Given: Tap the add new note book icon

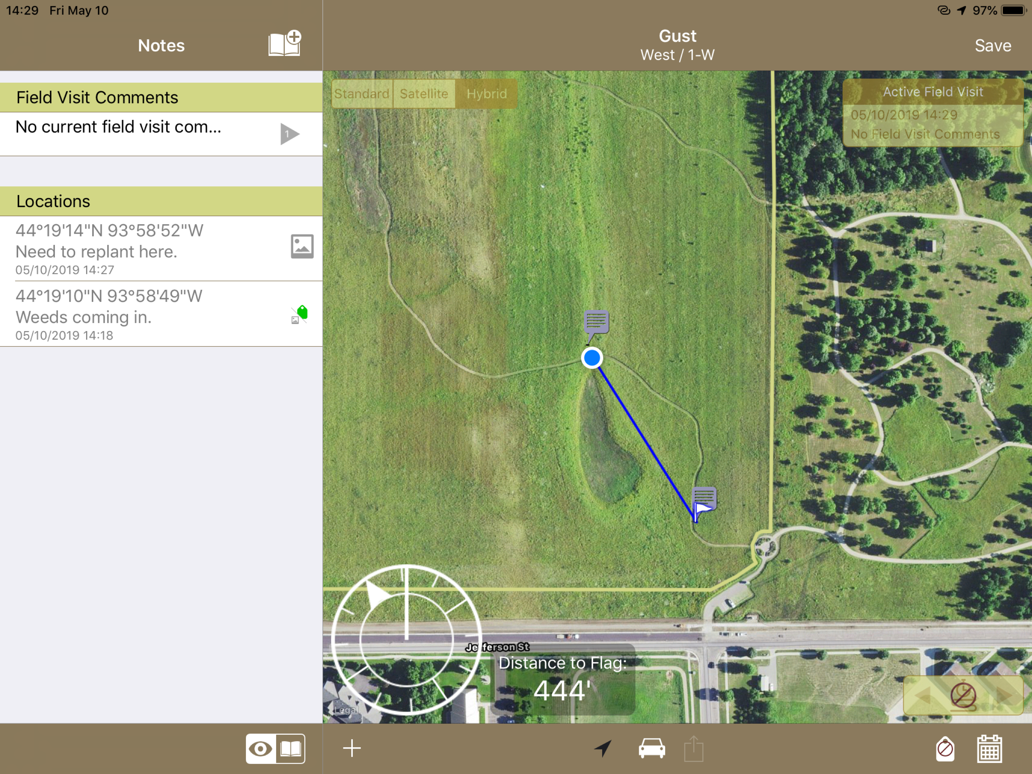Looking at the screenshot, I should coord(284,44).
